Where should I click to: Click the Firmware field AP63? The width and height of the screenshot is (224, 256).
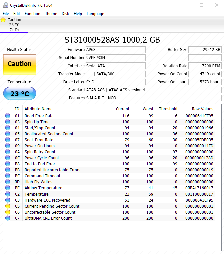(116, 50)
